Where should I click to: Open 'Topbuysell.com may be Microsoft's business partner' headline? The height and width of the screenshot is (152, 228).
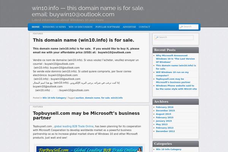click(86, 116)
